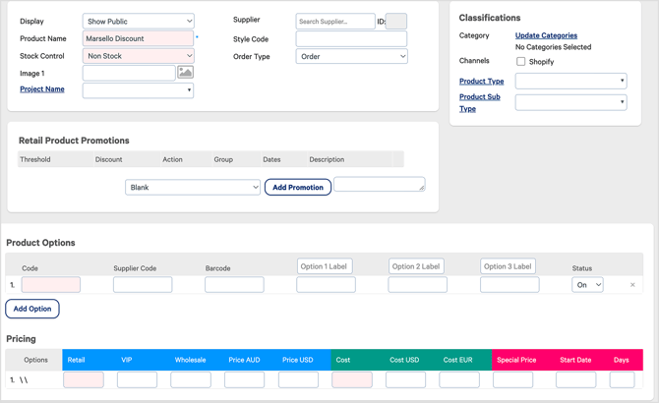Click the row 1 value field under Option 1 Label
Screen dimensions: 659x403
(326, 285)
